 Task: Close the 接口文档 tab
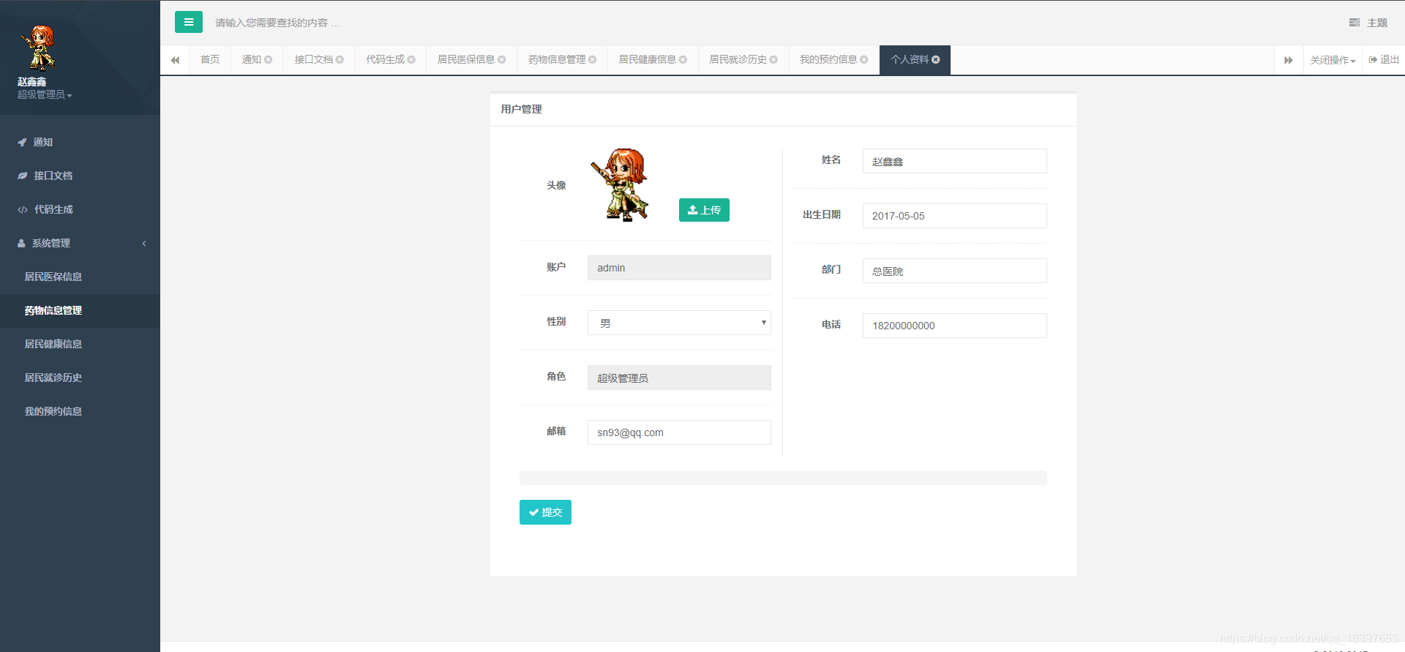pos(340,60)
